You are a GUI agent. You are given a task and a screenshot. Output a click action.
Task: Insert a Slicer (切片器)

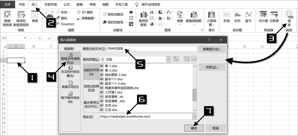point(263,17)
